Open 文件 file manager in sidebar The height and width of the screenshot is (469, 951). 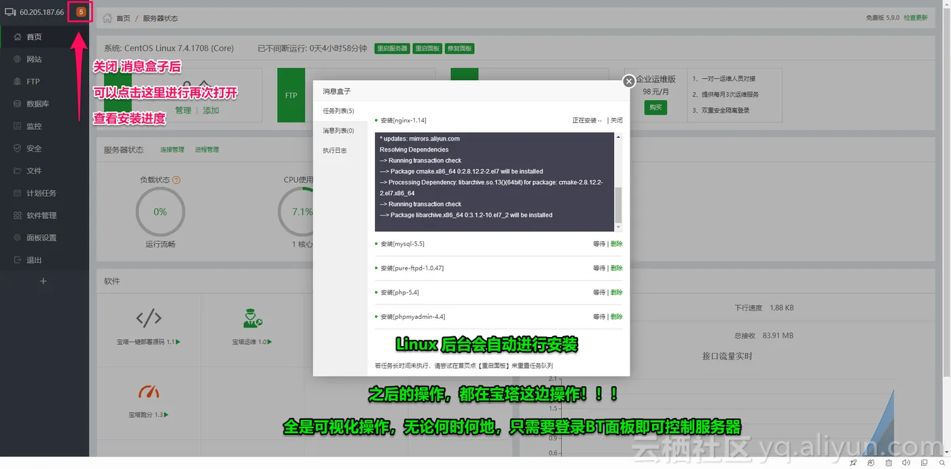point(44,171)
